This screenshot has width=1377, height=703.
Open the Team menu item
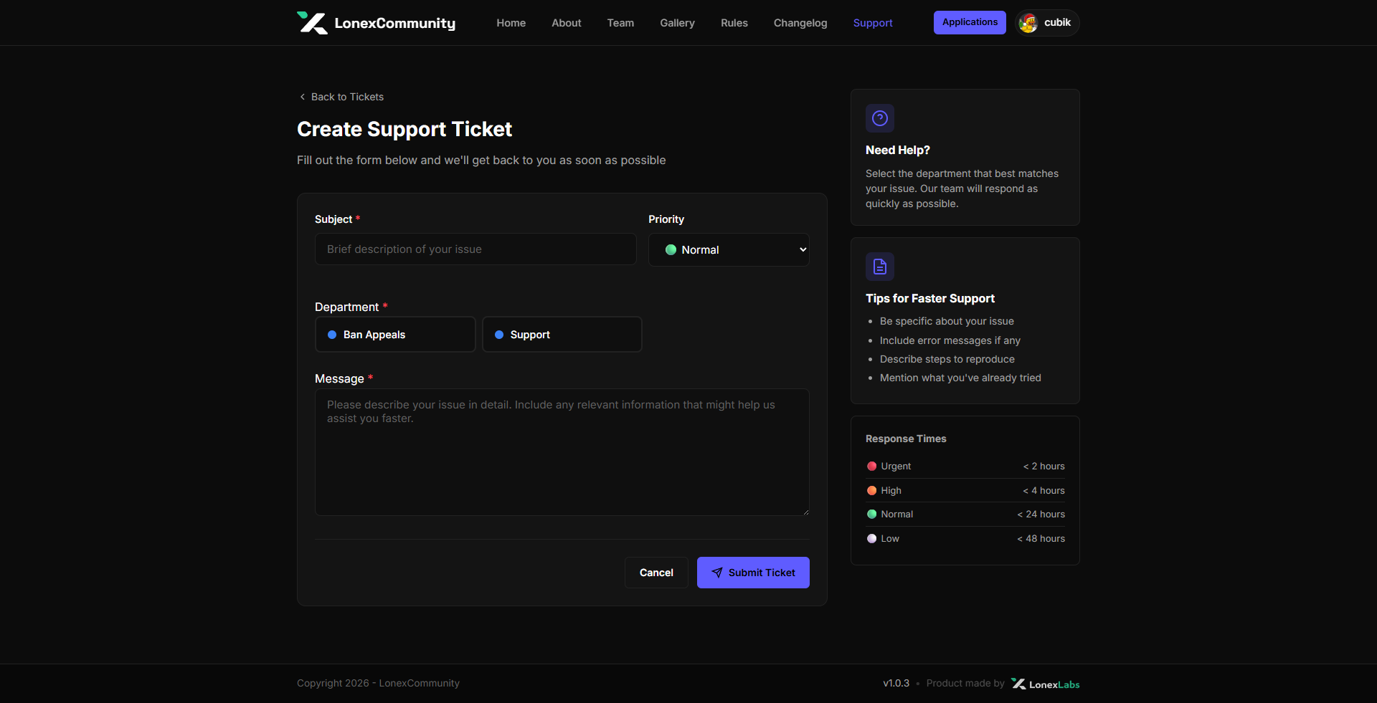click(x=620, y=23)
